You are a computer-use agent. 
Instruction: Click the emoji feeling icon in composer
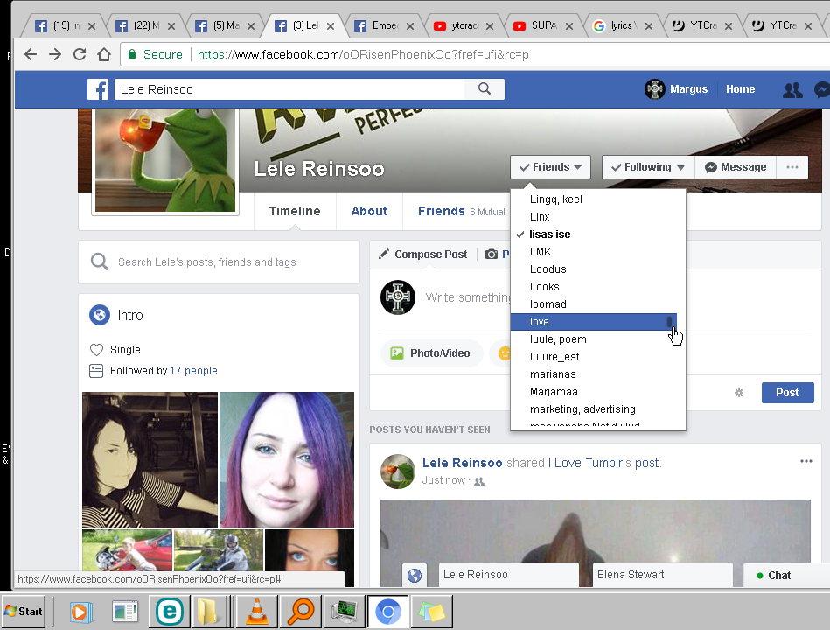pyautogui.click(x=504, y=353)
